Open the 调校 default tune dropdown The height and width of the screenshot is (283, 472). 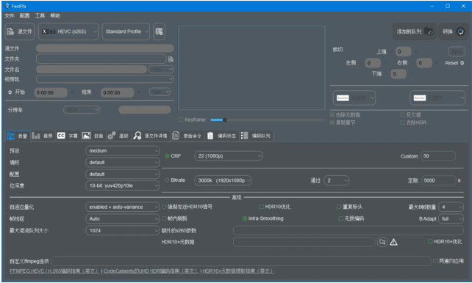(123, 162)
